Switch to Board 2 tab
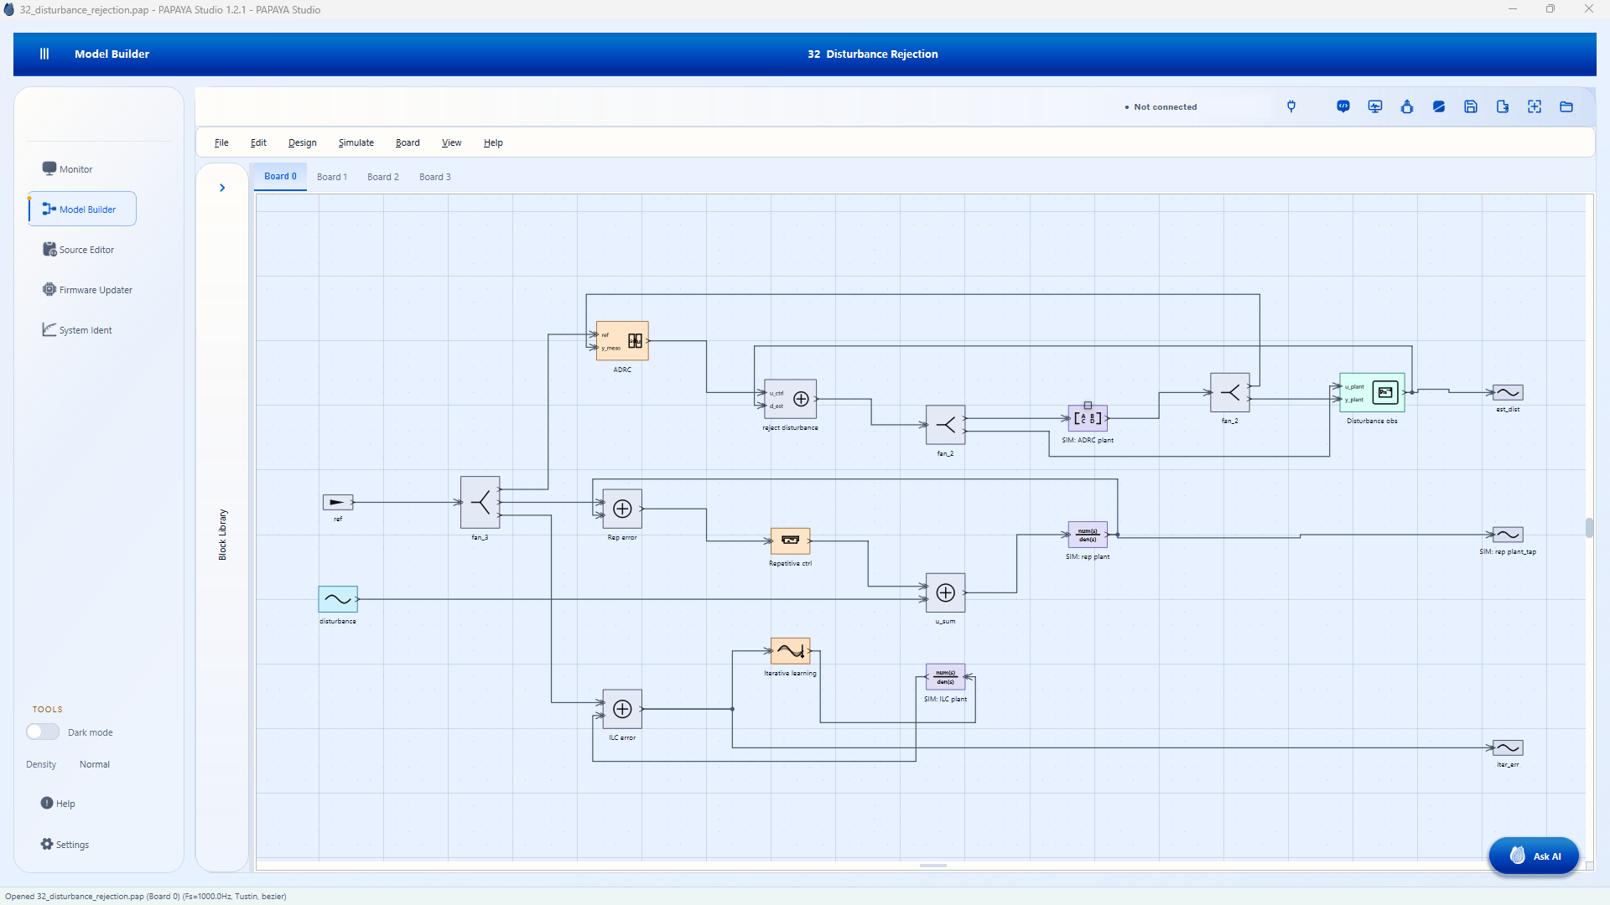 point(383,177)
